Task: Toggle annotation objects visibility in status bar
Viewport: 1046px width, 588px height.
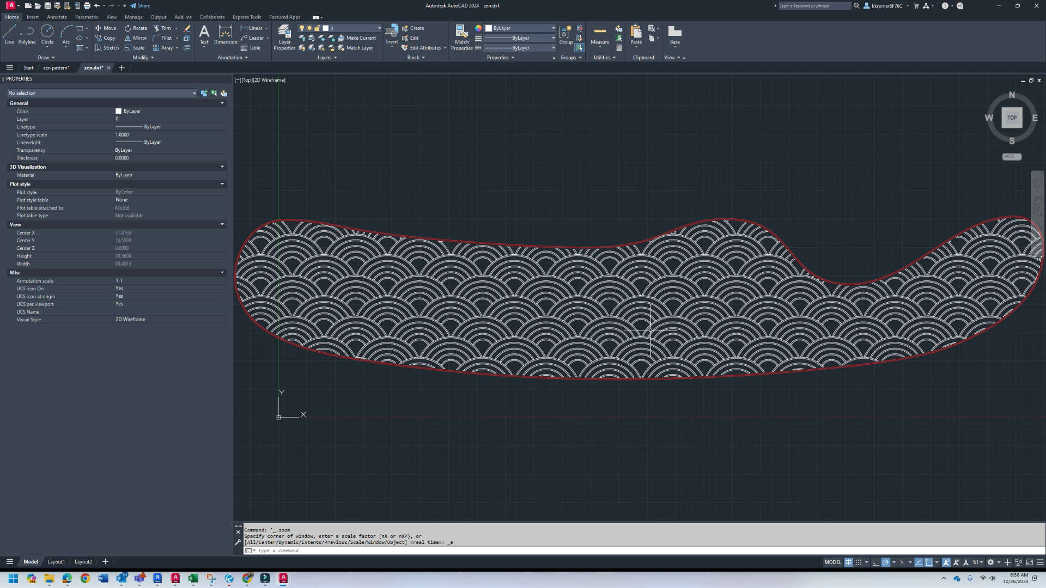Action: [946, 562]
